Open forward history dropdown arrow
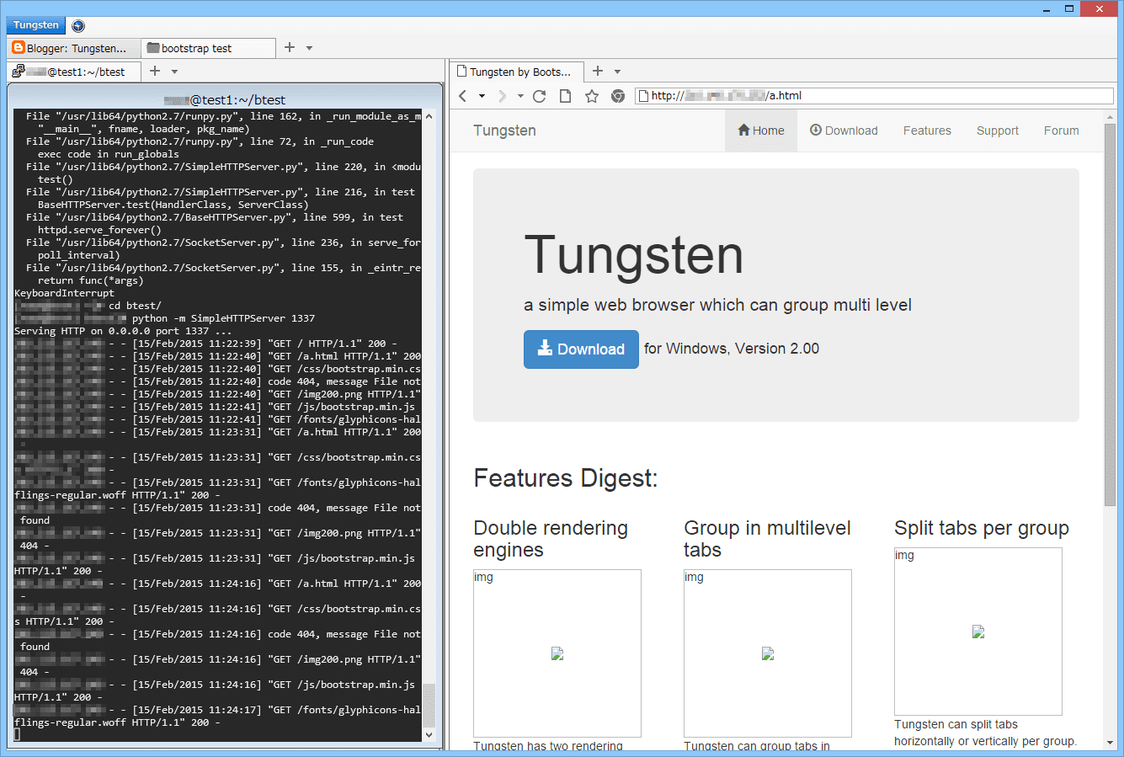 520,96
